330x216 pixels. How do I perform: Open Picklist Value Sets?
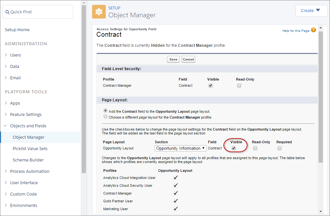tap(30, 148)
